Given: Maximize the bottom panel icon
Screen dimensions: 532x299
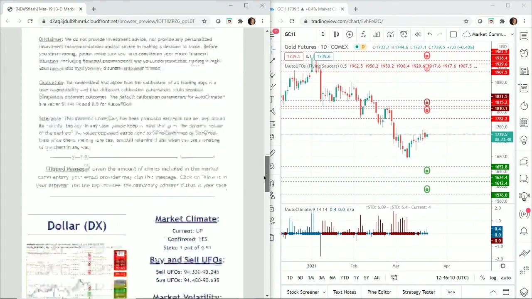Looking at the screenshot, I should tap(506, 292).
